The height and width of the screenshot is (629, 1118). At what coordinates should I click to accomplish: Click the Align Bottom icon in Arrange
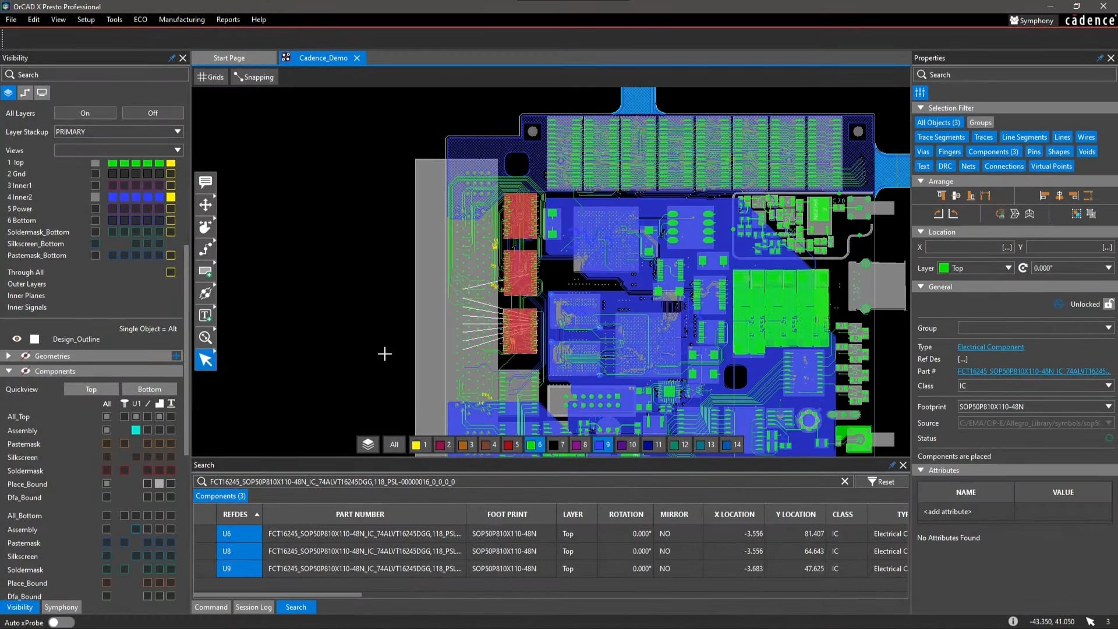[971, 196]
